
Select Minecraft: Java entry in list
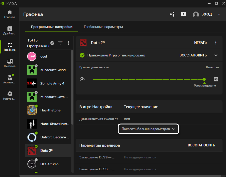point(48,97)
